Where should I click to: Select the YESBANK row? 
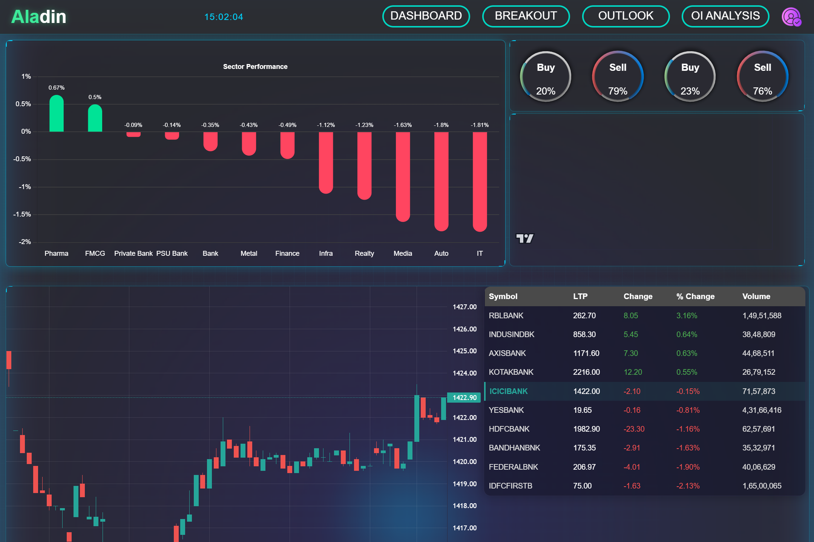[x=645, y=410]
